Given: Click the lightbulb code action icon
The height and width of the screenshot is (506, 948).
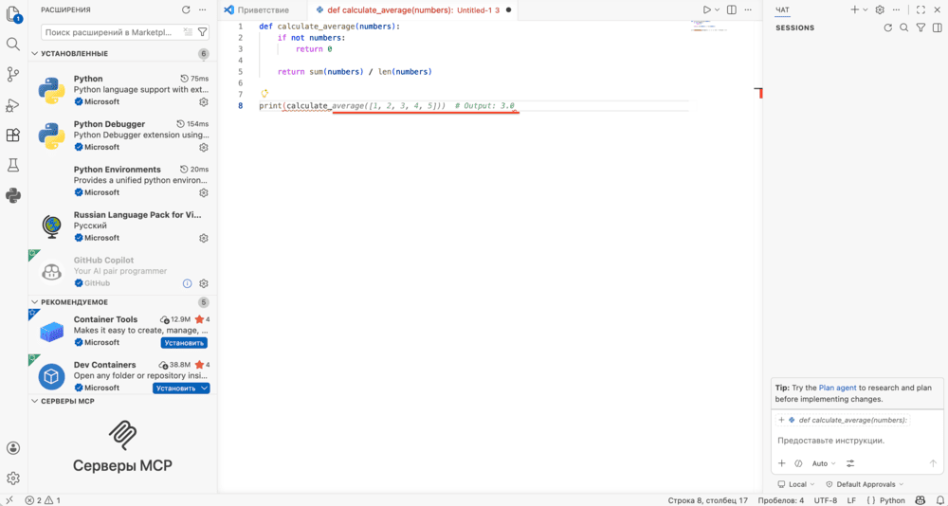Looking at the screenshot, I should (264, 94).
